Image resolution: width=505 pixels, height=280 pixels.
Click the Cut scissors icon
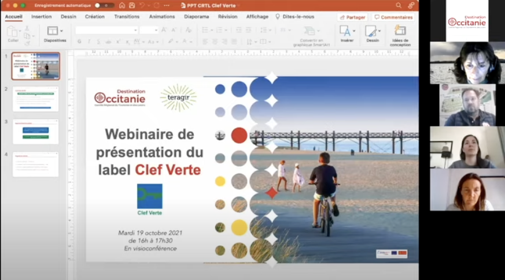27,29
